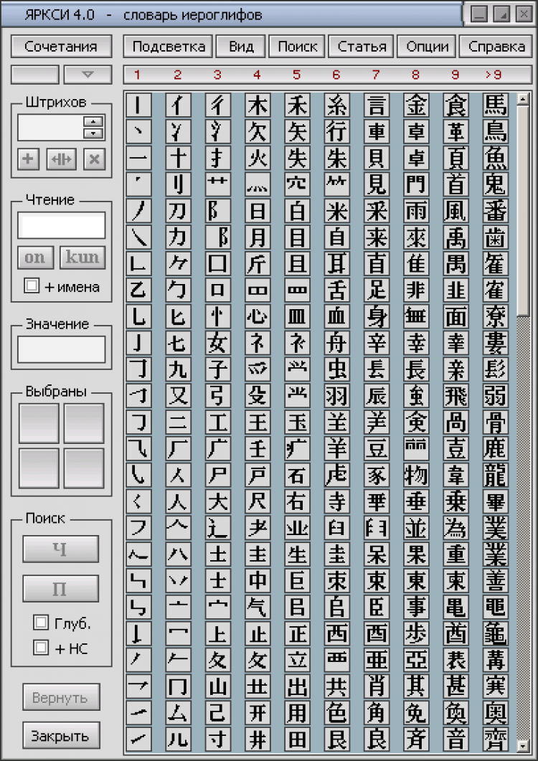Click the mirror-arrows button under Штрихов
This screenshot has height=761, width=538.
(61, 159)
